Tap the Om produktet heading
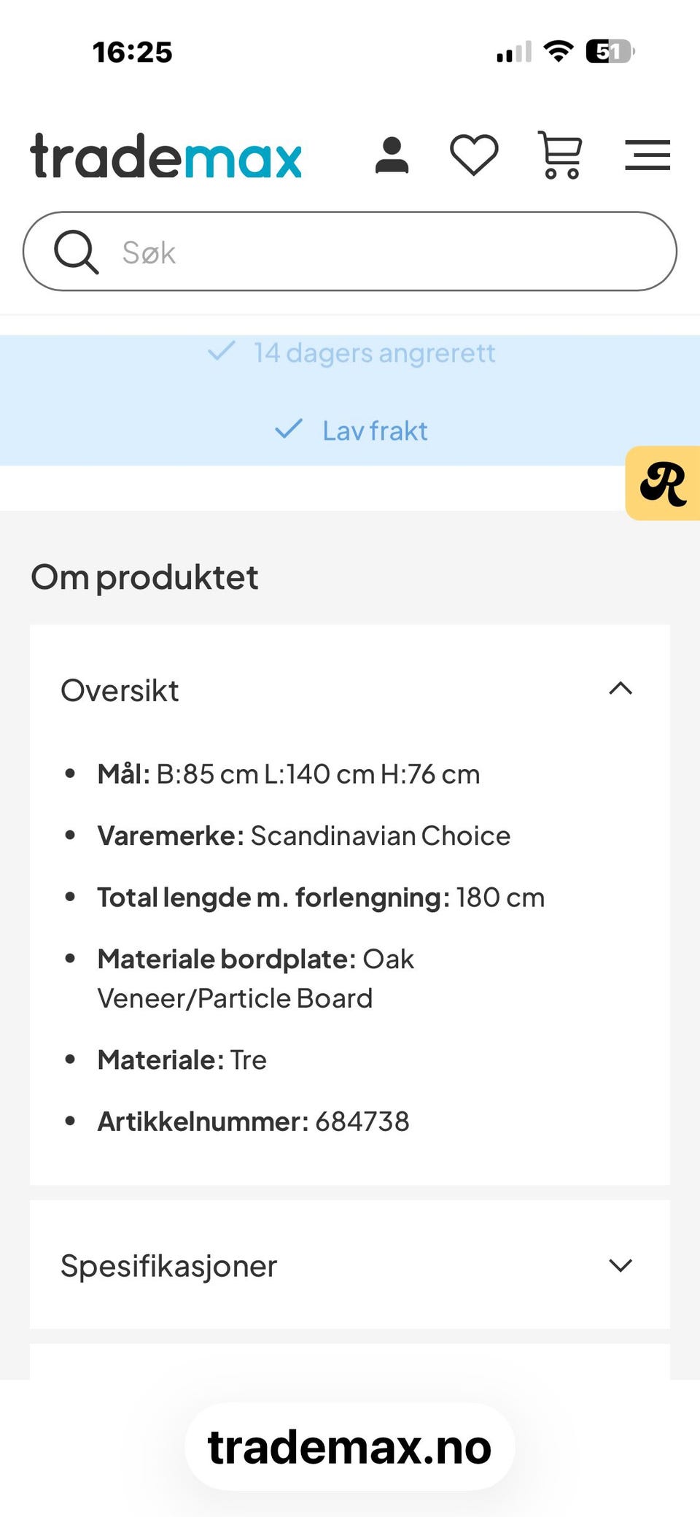The width and height of the screenshot is (700, 1517). coord(144,577)
